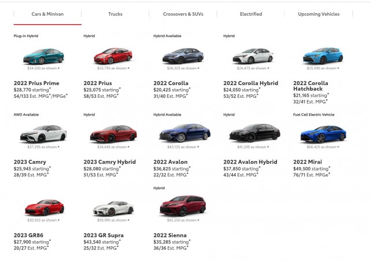Open the Electrified tab
The height and width of the screenshot is (262, 370).
[251, 14]
